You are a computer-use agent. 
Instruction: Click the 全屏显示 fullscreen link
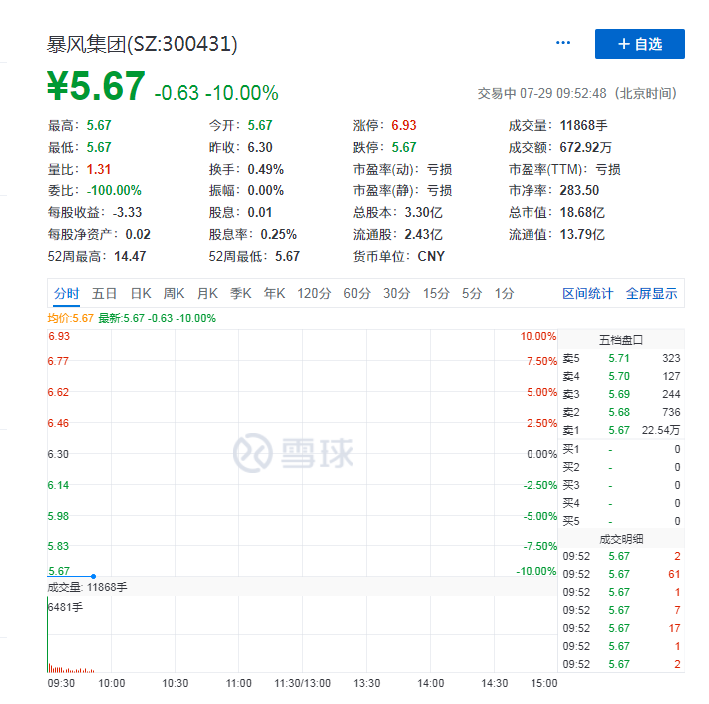(x=651, y=293)
